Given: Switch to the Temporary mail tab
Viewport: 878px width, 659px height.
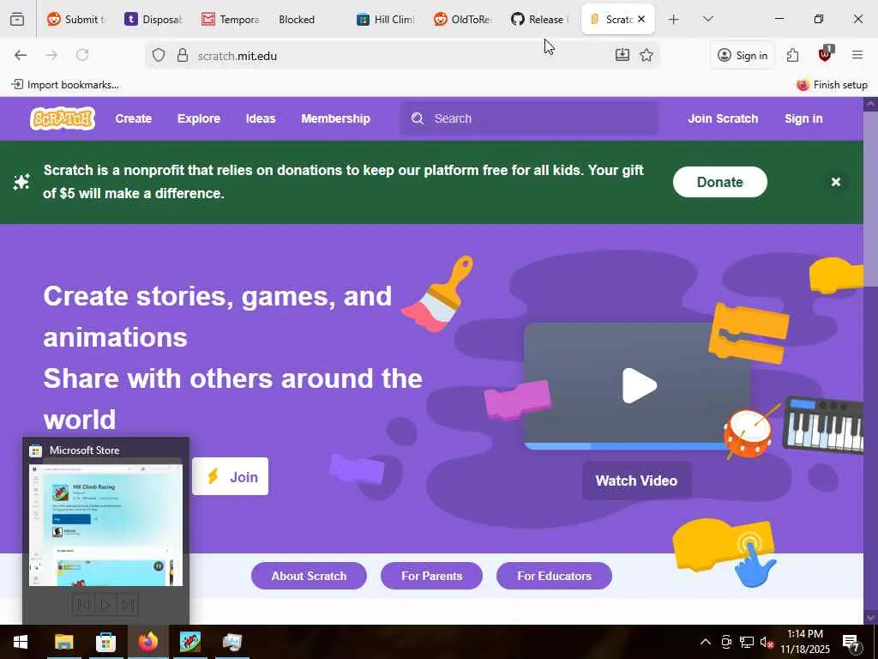Looking at the screenshot, I should (x=232, y=19).
